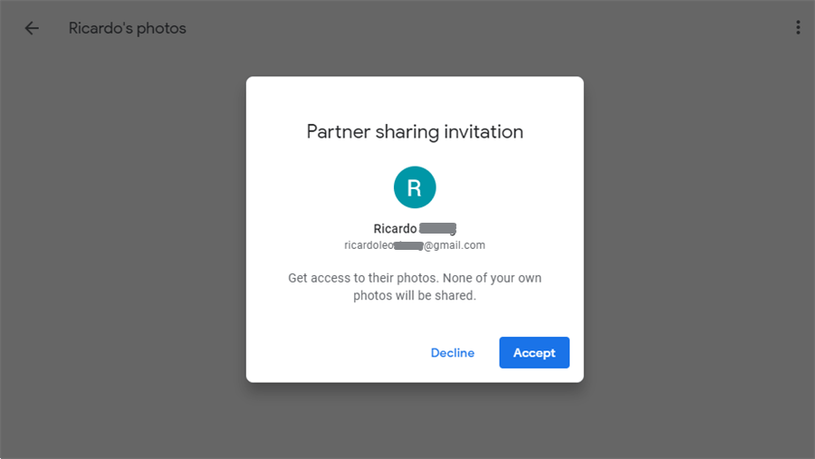Click the redacted block inside the email
Image resolution: width=815 pixels, height=459 pixels.
tap(408, 245)
